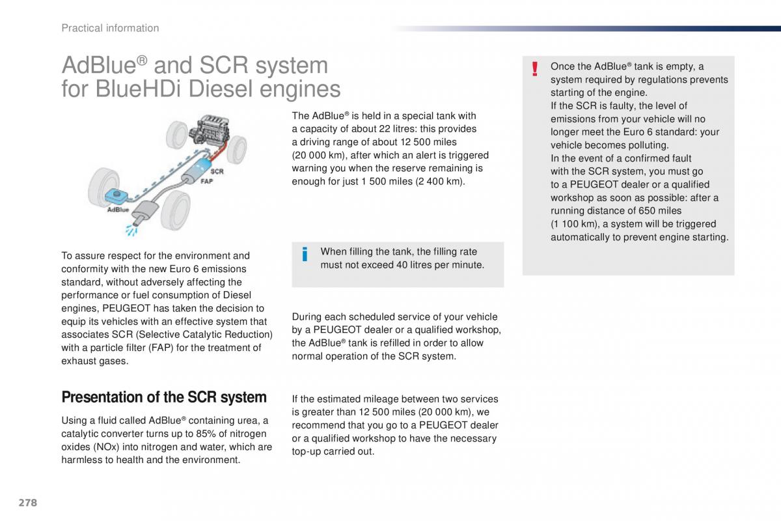The width and height of the screenshot is (781, 521).
Task: Click the blue information 'i' icon
Action: (305, 255)
